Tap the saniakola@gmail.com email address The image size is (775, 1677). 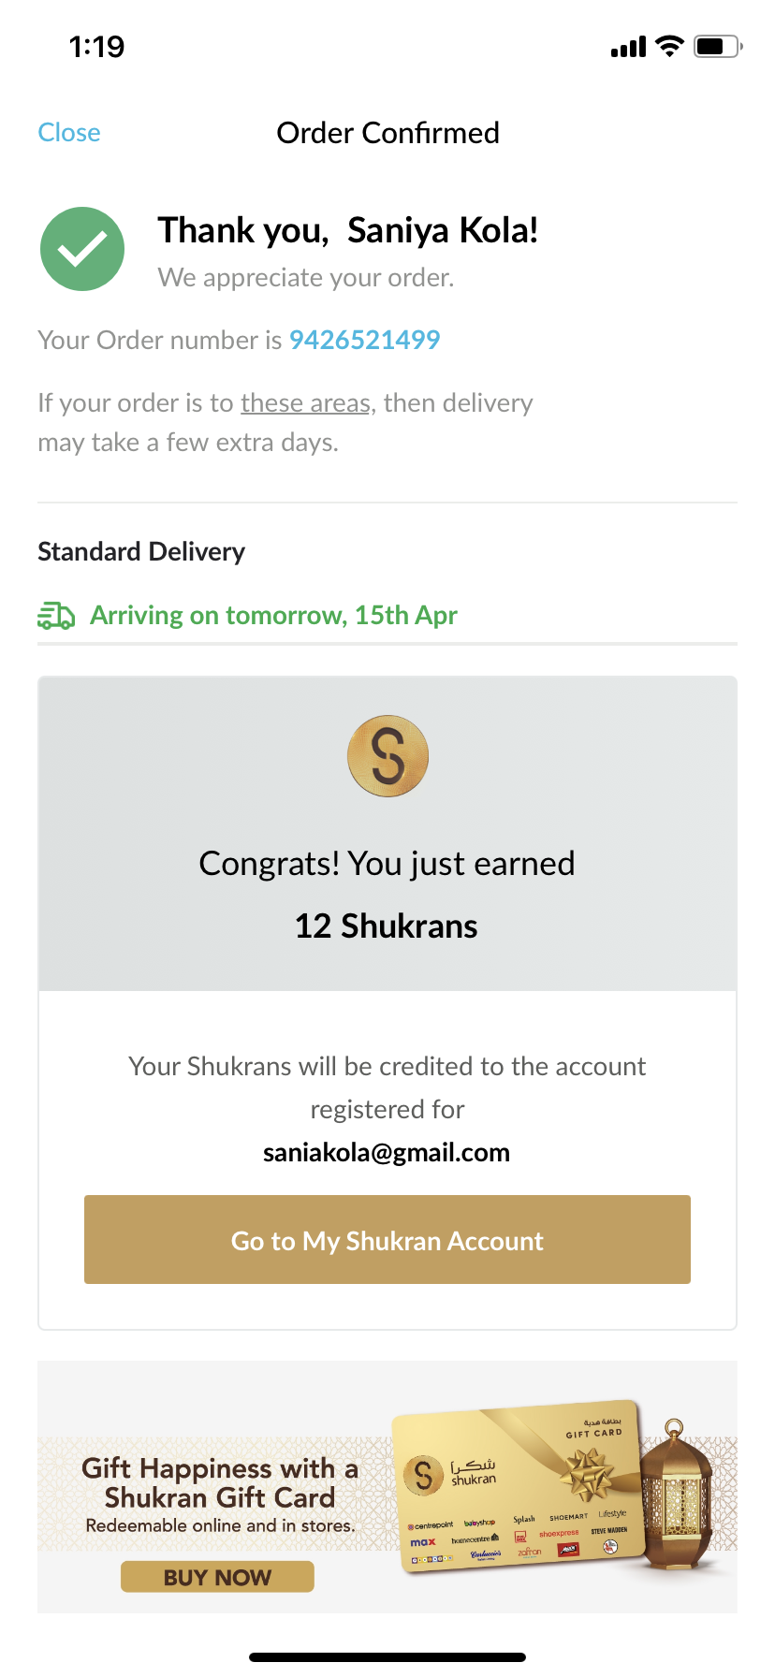coord(387,1152)
